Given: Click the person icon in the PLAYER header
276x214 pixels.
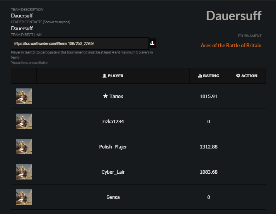Looking at the screenshot, I should tap(104, 76).
